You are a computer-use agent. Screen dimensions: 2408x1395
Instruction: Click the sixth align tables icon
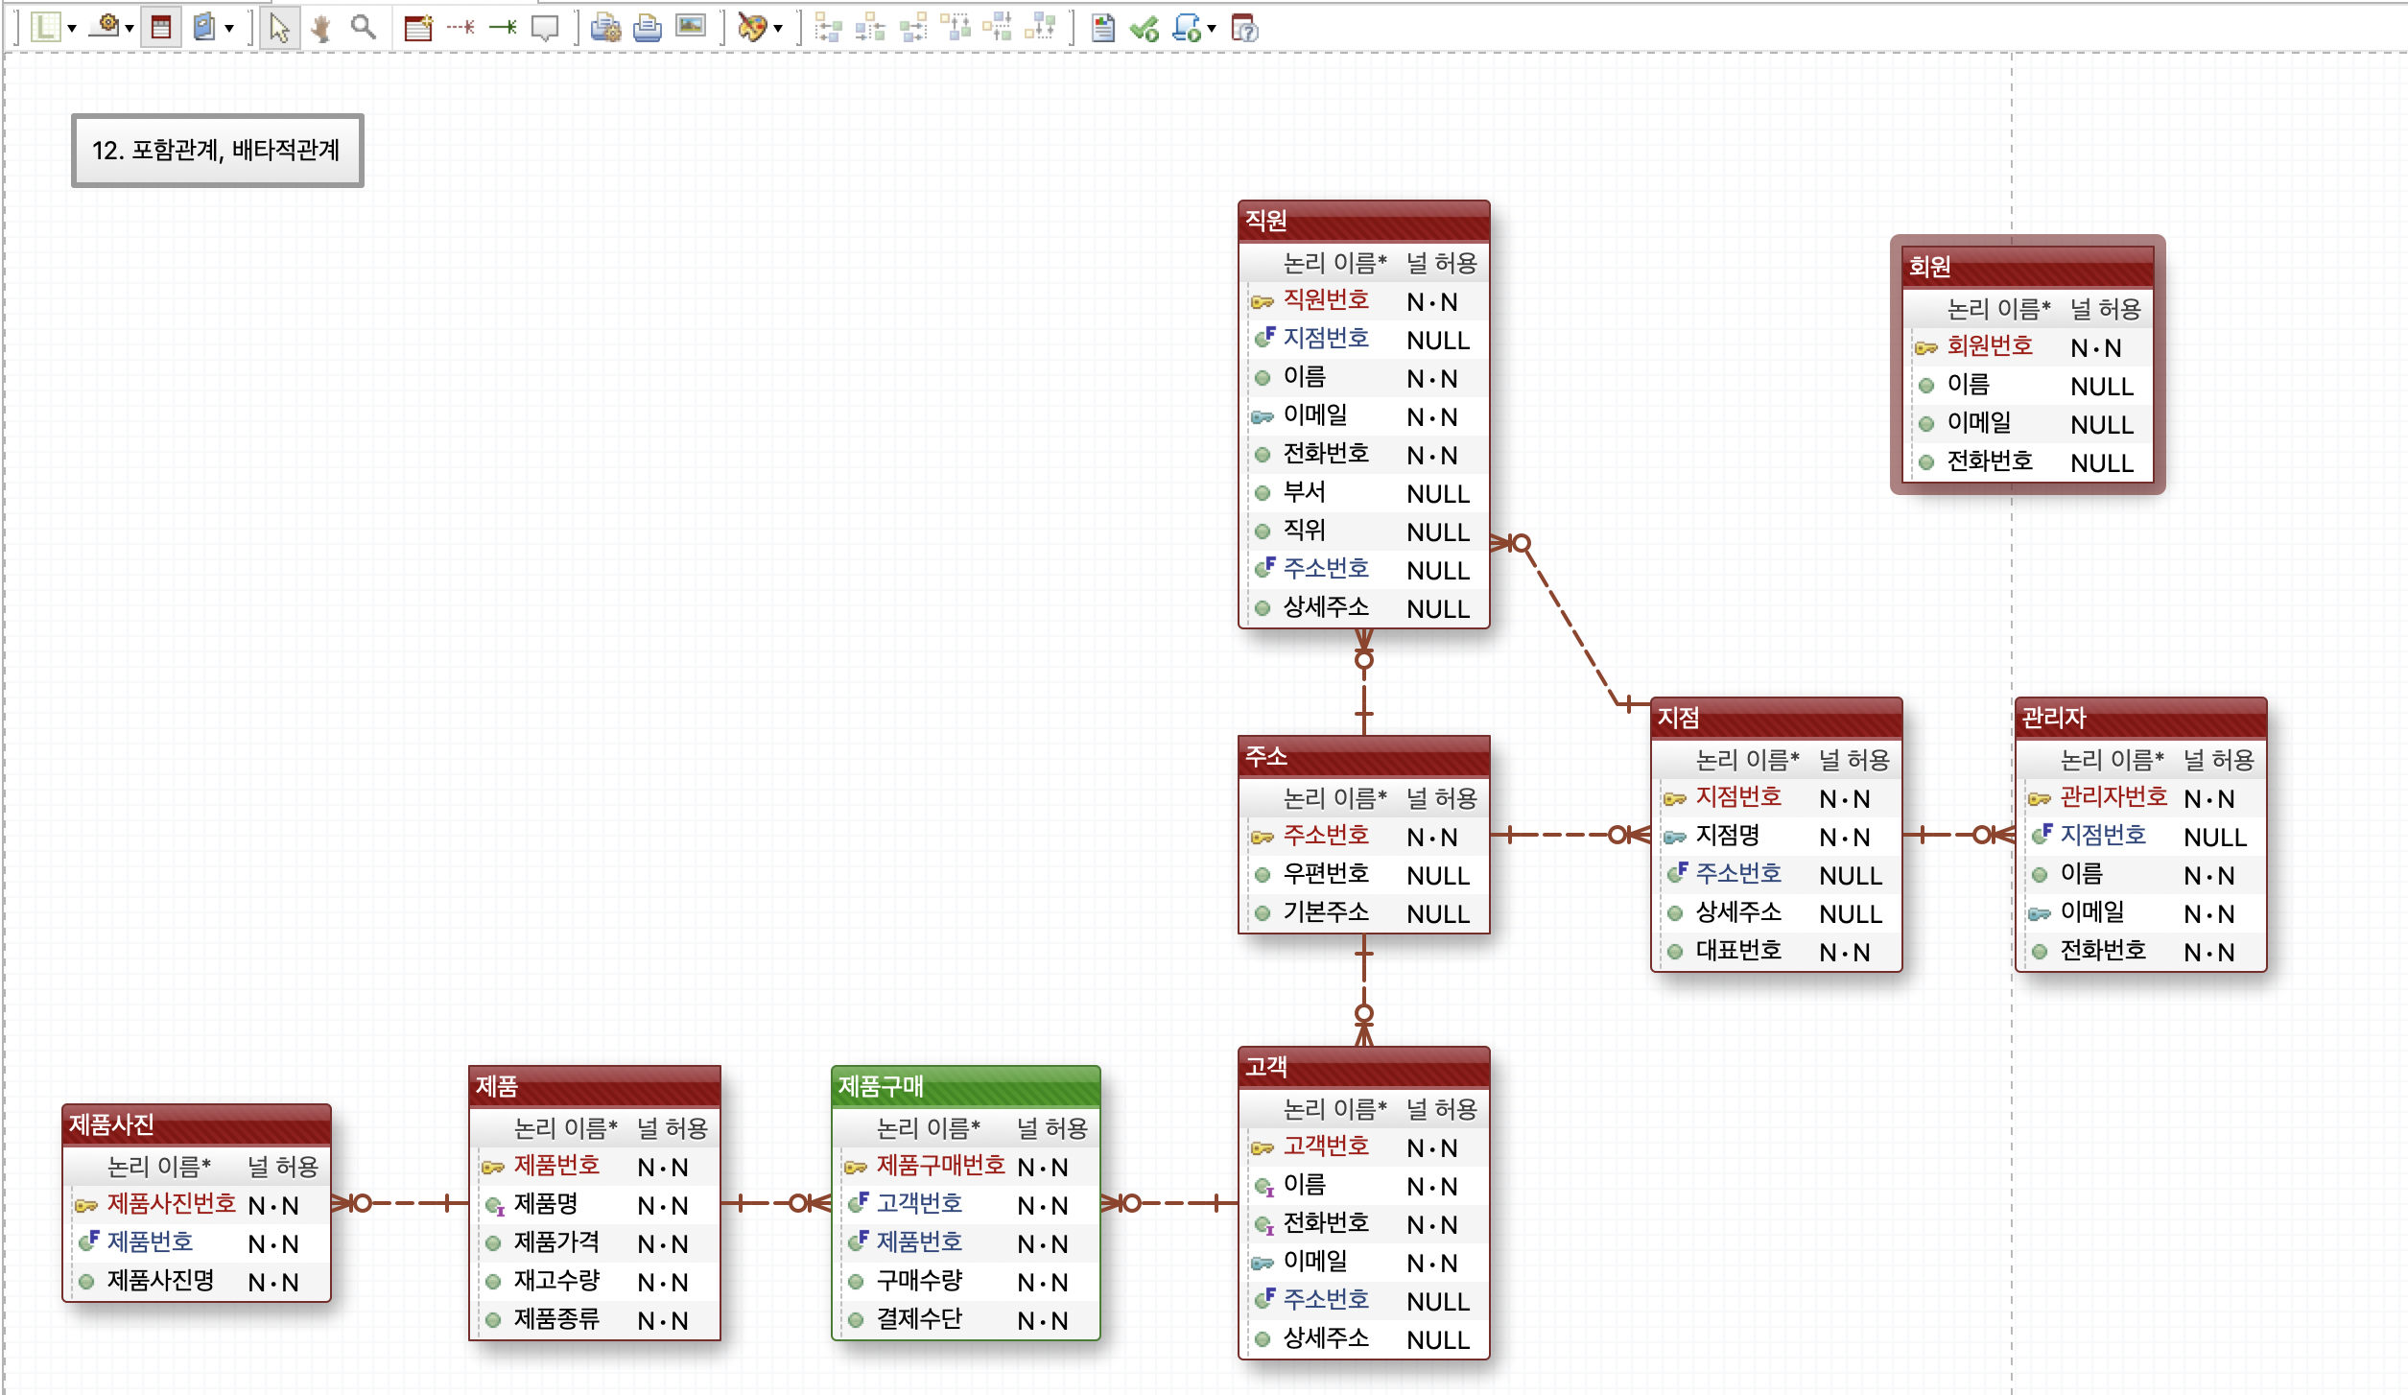tap(1040, 28)
